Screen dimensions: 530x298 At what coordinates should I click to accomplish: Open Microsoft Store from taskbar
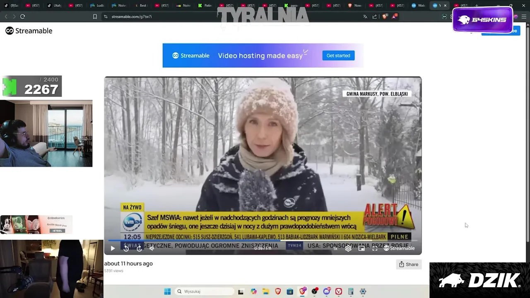290,291
